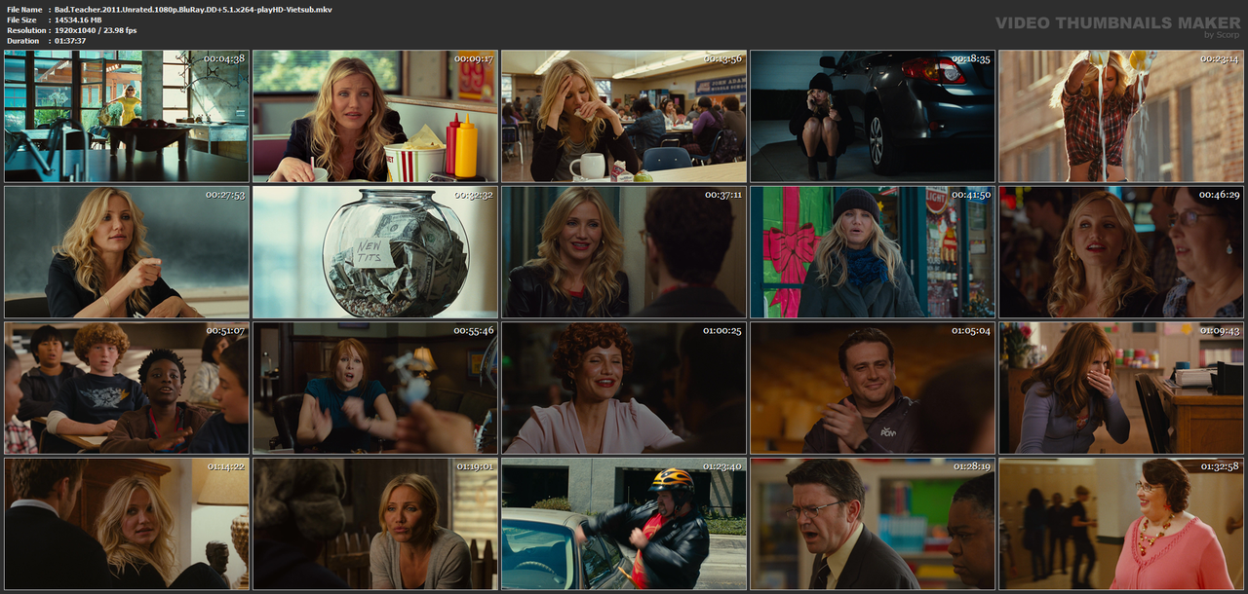Viewport: 1248px width, 594px height.
Task: Click the thumbnail at 00:13:56
Action: (624, 117)
